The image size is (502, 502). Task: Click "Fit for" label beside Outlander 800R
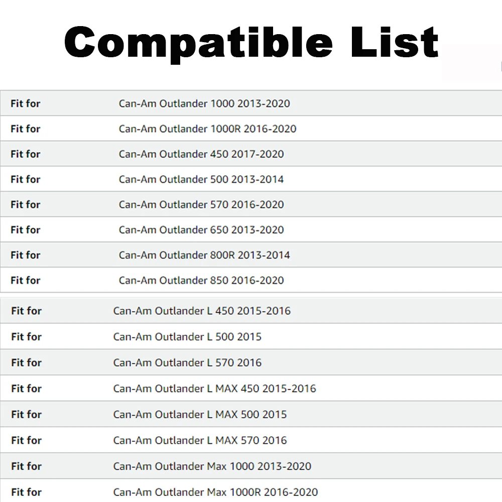(25, 255)
